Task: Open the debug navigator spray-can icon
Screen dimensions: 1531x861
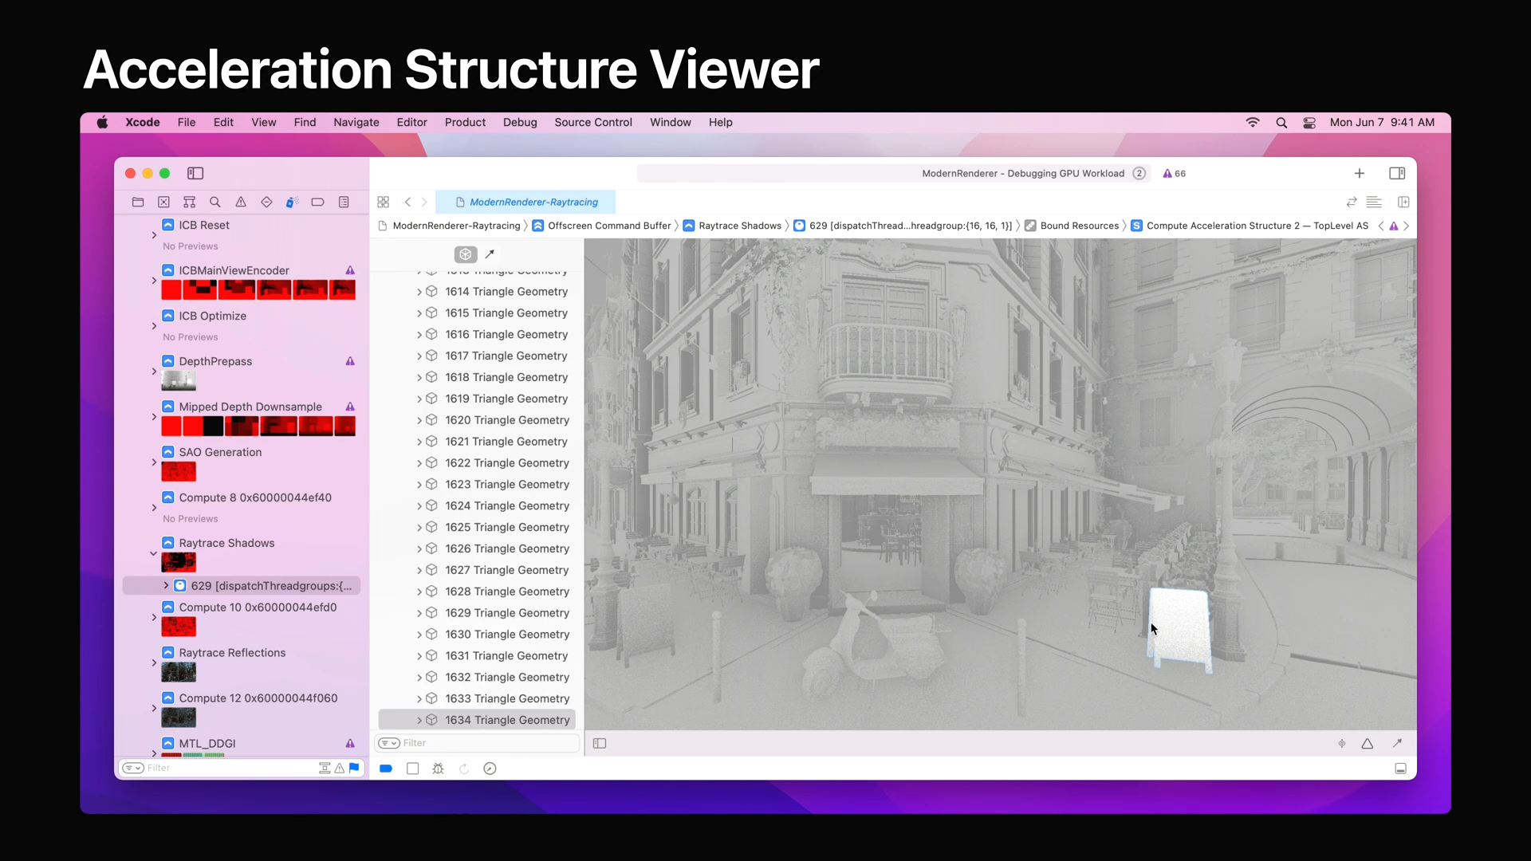Action: (292, 202)
